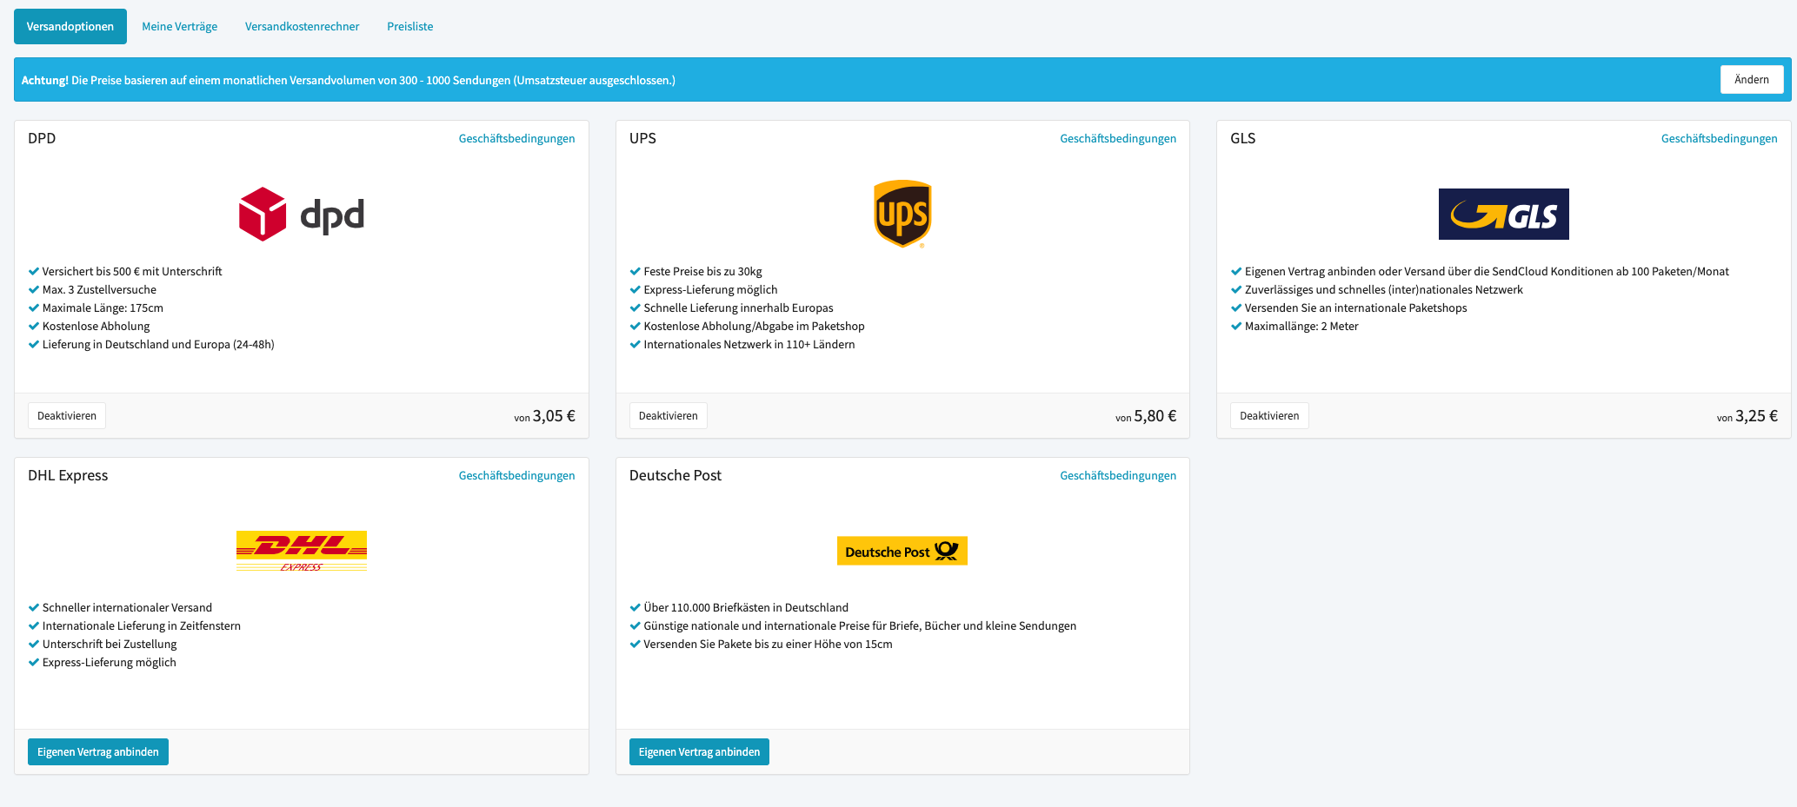The width and height of the screenshot is (1797, 807).
Task: Deactivate the GLS carrier
Action: [1269, 416]
